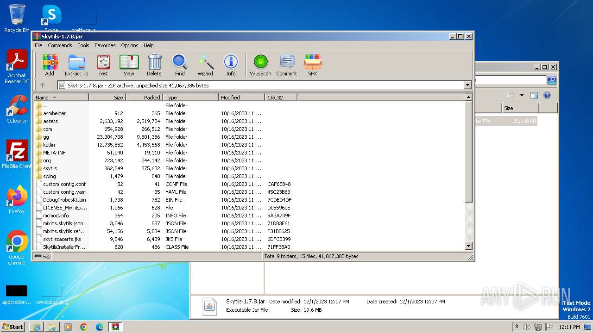Open the Find magnifier tool
This screenshot has height=333, width=593.
click(x=180, y=65)
